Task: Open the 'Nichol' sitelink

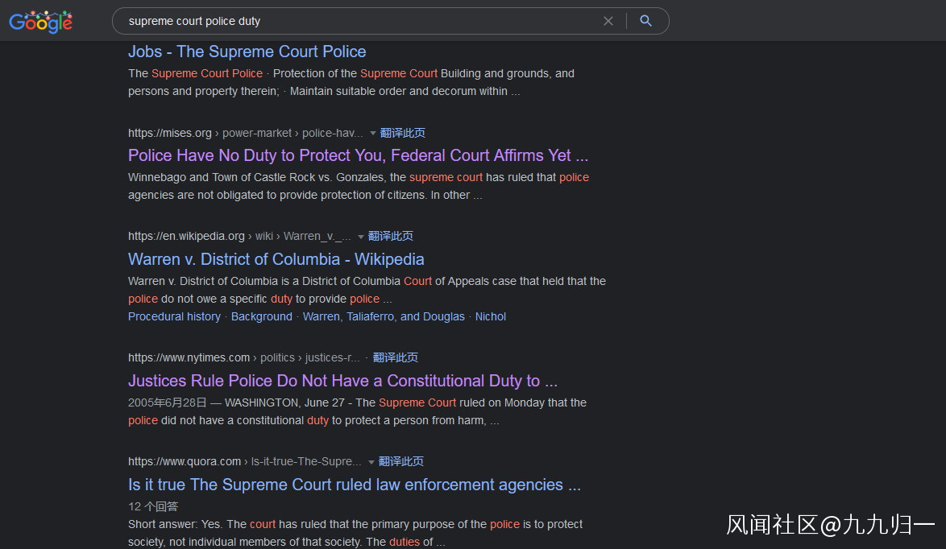Action: 491,316
